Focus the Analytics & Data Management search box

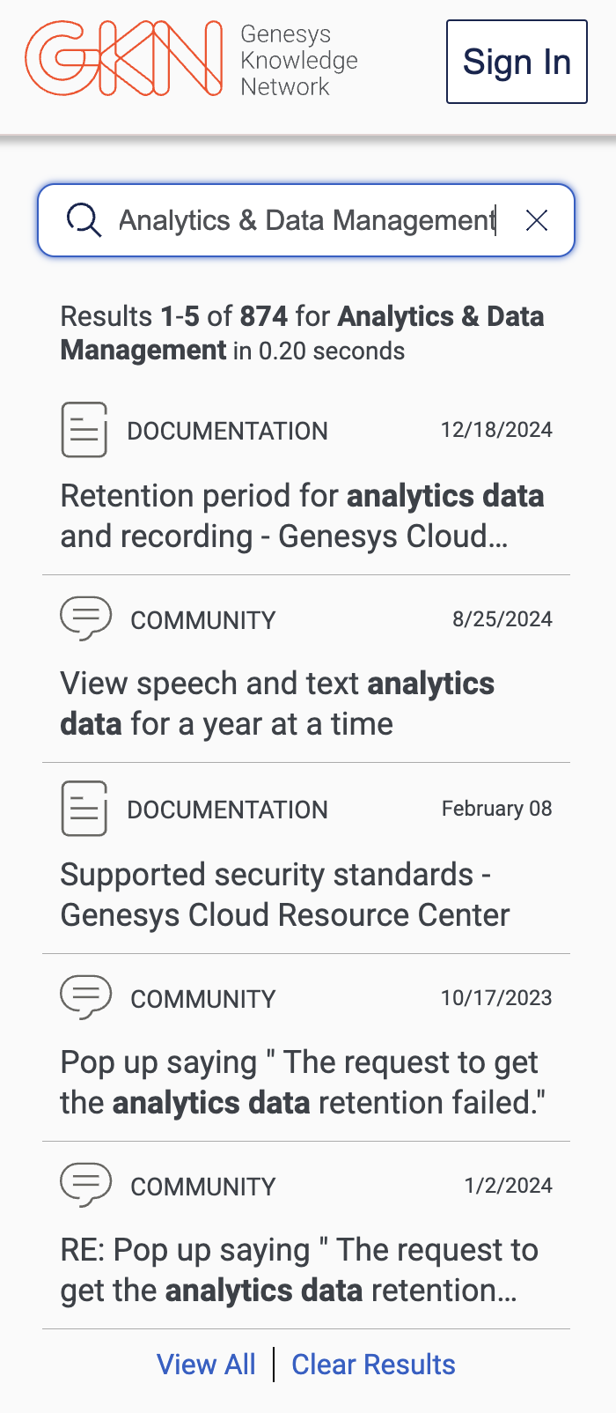pyautogui.click(x=306, y=220)
